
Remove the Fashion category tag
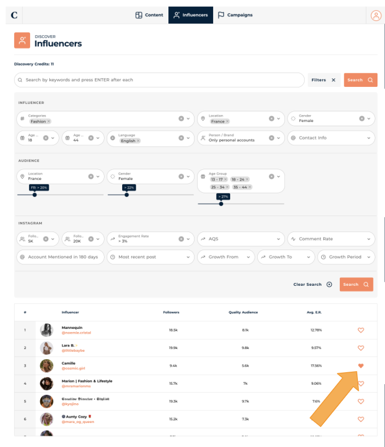[x=49, y=122]
